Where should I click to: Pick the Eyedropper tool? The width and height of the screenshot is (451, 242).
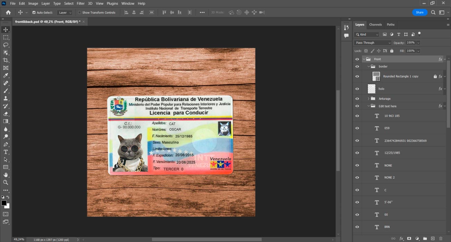6,76
